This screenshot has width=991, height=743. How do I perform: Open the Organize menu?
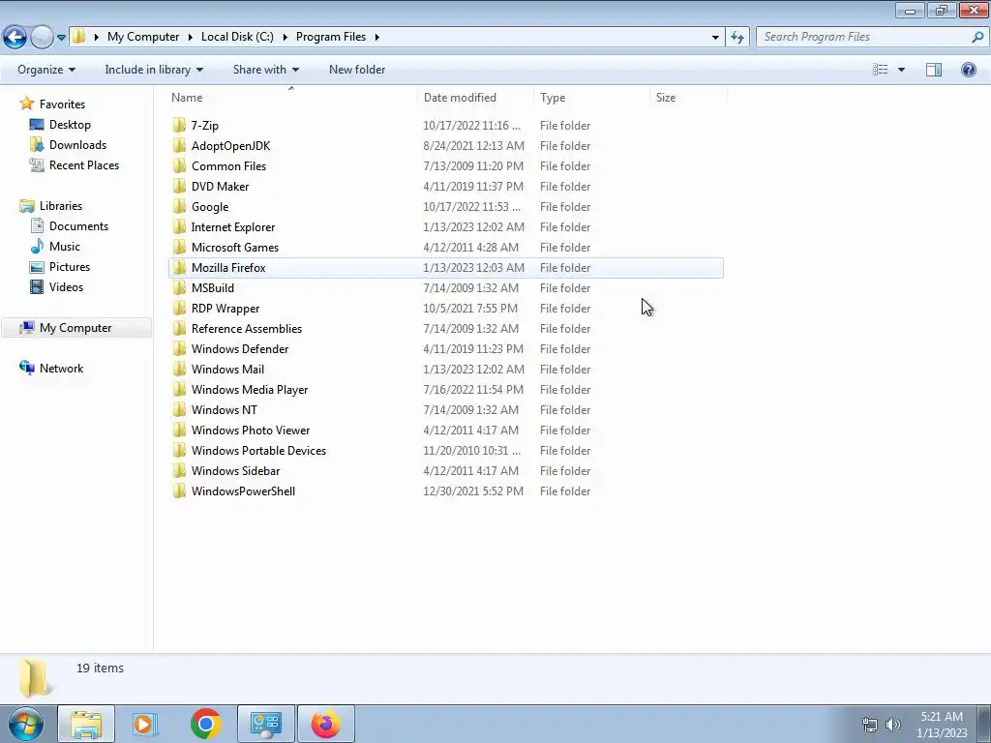pos(46,70)
